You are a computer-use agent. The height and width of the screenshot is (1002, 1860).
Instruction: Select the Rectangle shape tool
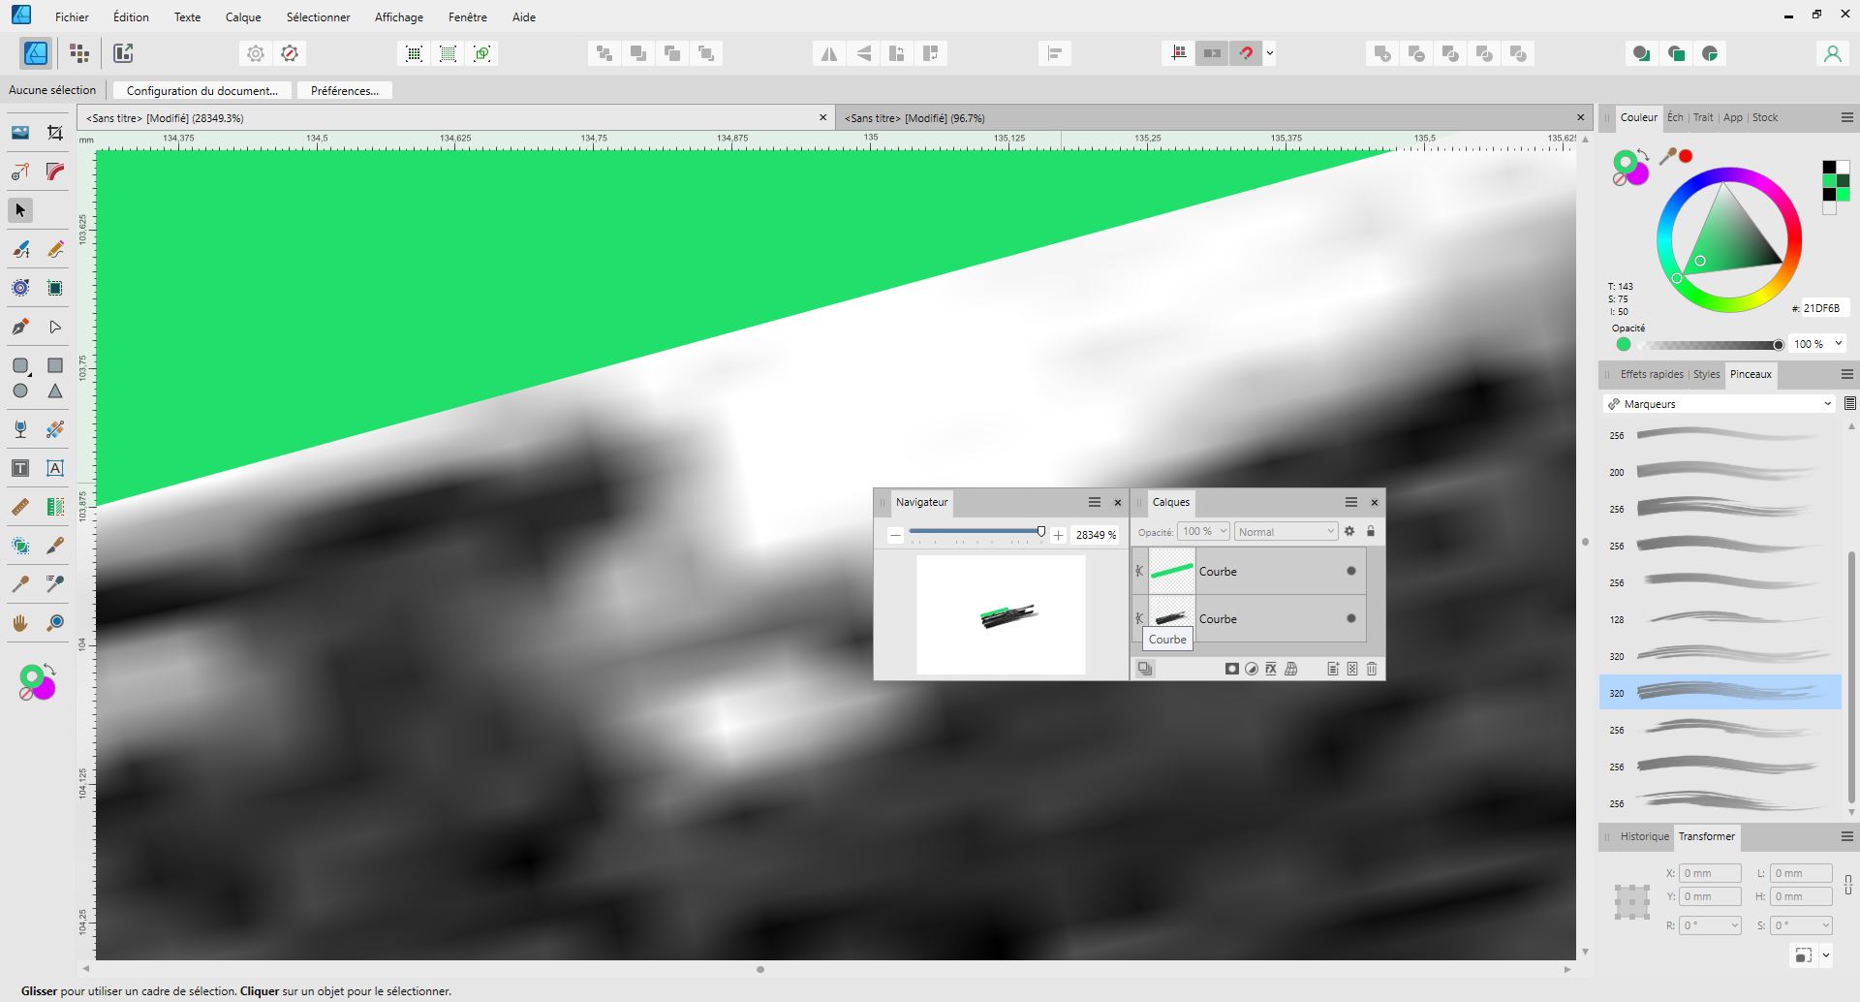point(55,365)
